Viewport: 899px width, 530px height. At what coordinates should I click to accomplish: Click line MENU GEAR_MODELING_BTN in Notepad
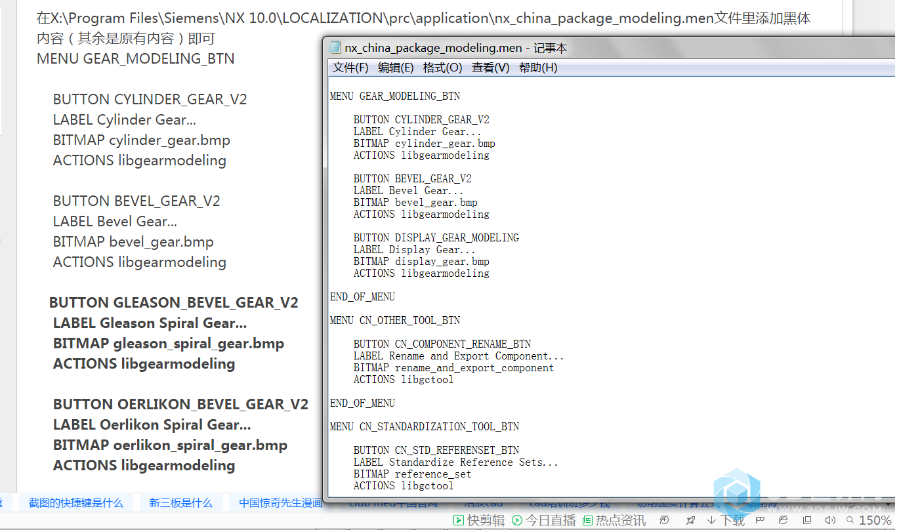(395, 96)
